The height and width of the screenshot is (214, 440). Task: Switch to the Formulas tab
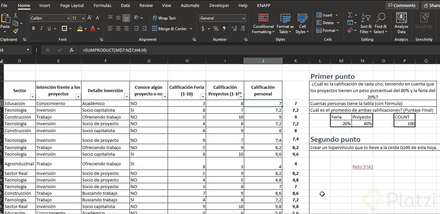coord(102,6)
